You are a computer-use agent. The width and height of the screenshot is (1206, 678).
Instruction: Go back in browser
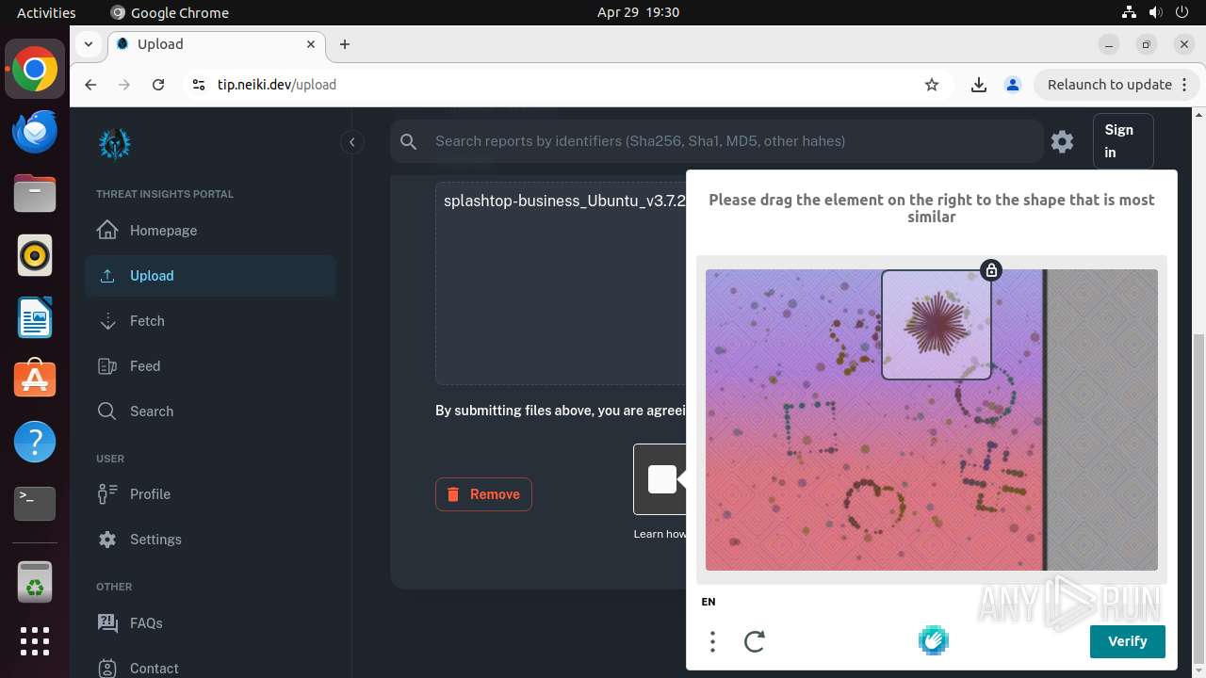click(x=90, y=85)
